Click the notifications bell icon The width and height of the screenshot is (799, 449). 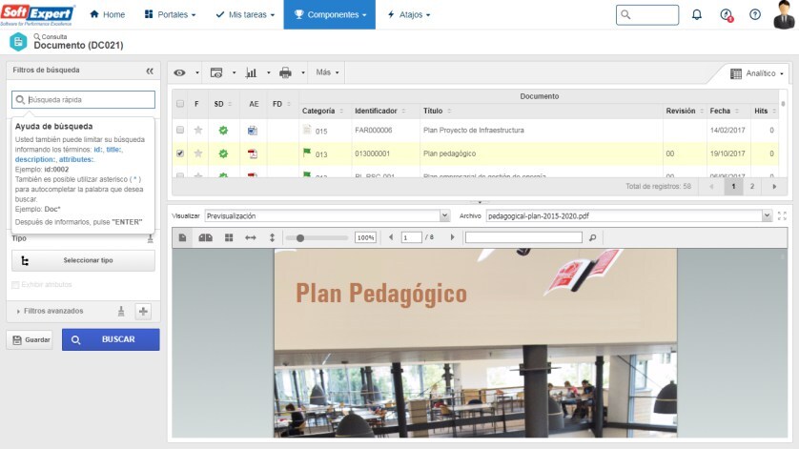pyautogui.click(x=696, y=15)
